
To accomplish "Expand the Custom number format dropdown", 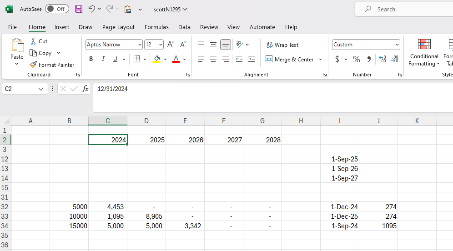I will (x=397, y=45).
